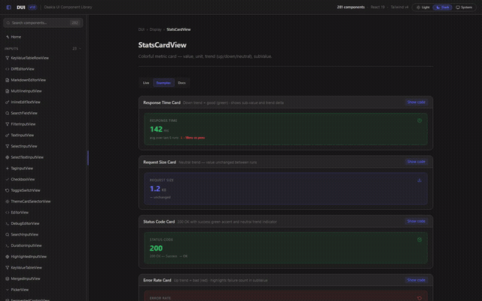Switch theme to Dark mode
This screenshot has height=301, width=482.
pyautogui.click(x=442, y=7)
